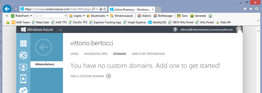Open the RoboForm menu dropdown
Image resolution: width=262 pixels, height=93 pixels.
point(21,16)
